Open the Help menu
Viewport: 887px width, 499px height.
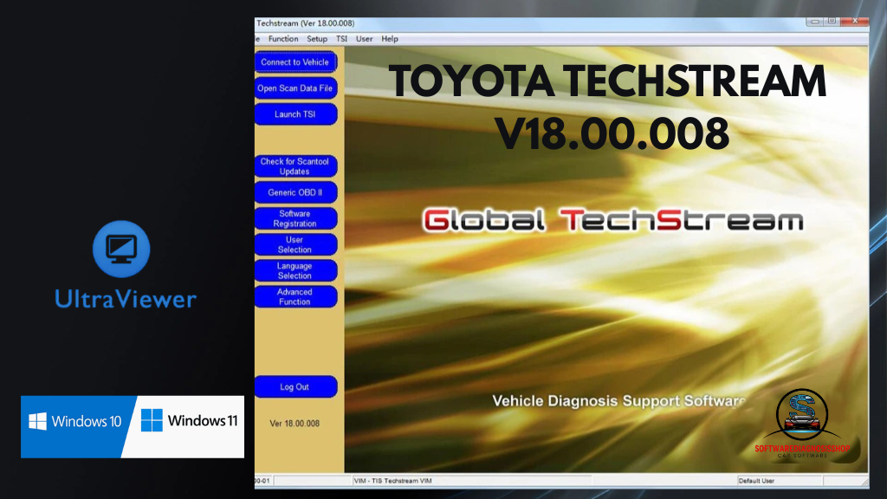390,39
